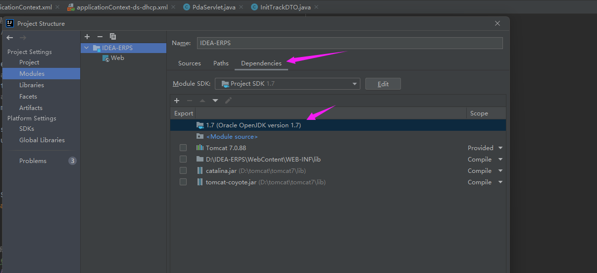Add a dependency with plus button

tap(177, 101)
